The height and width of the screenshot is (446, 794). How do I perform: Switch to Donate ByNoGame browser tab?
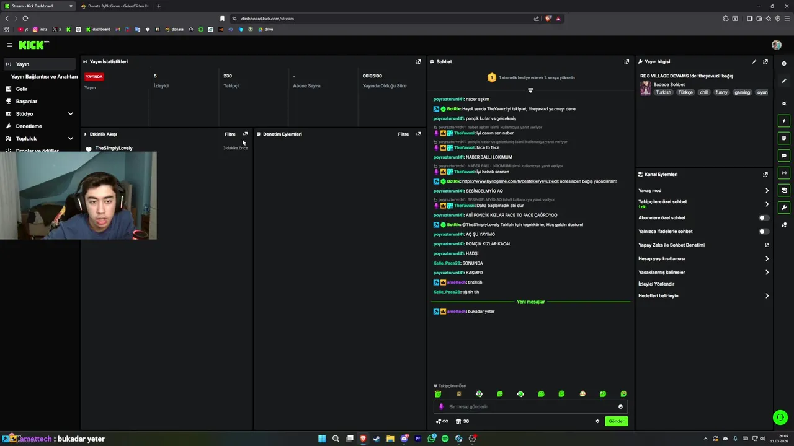point(115,6)
